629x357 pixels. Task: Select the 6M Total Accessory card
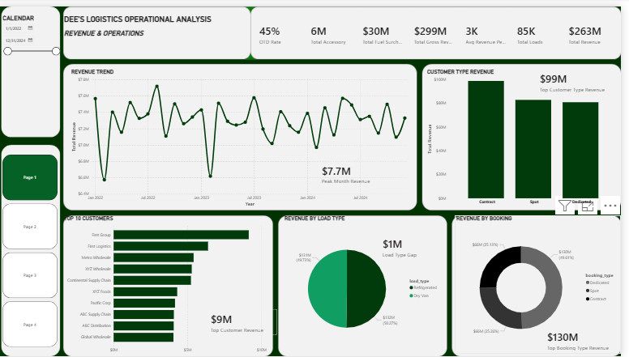[327, 35]
